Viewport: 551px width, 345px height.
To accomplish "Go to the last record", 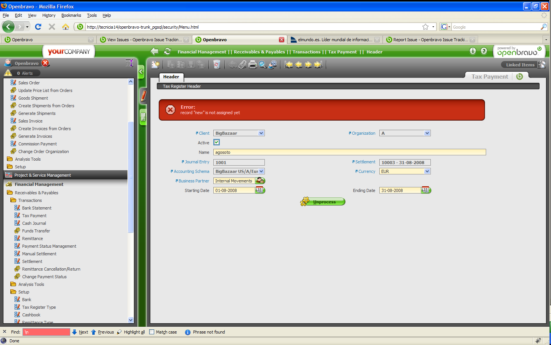I will click(318, 64).
